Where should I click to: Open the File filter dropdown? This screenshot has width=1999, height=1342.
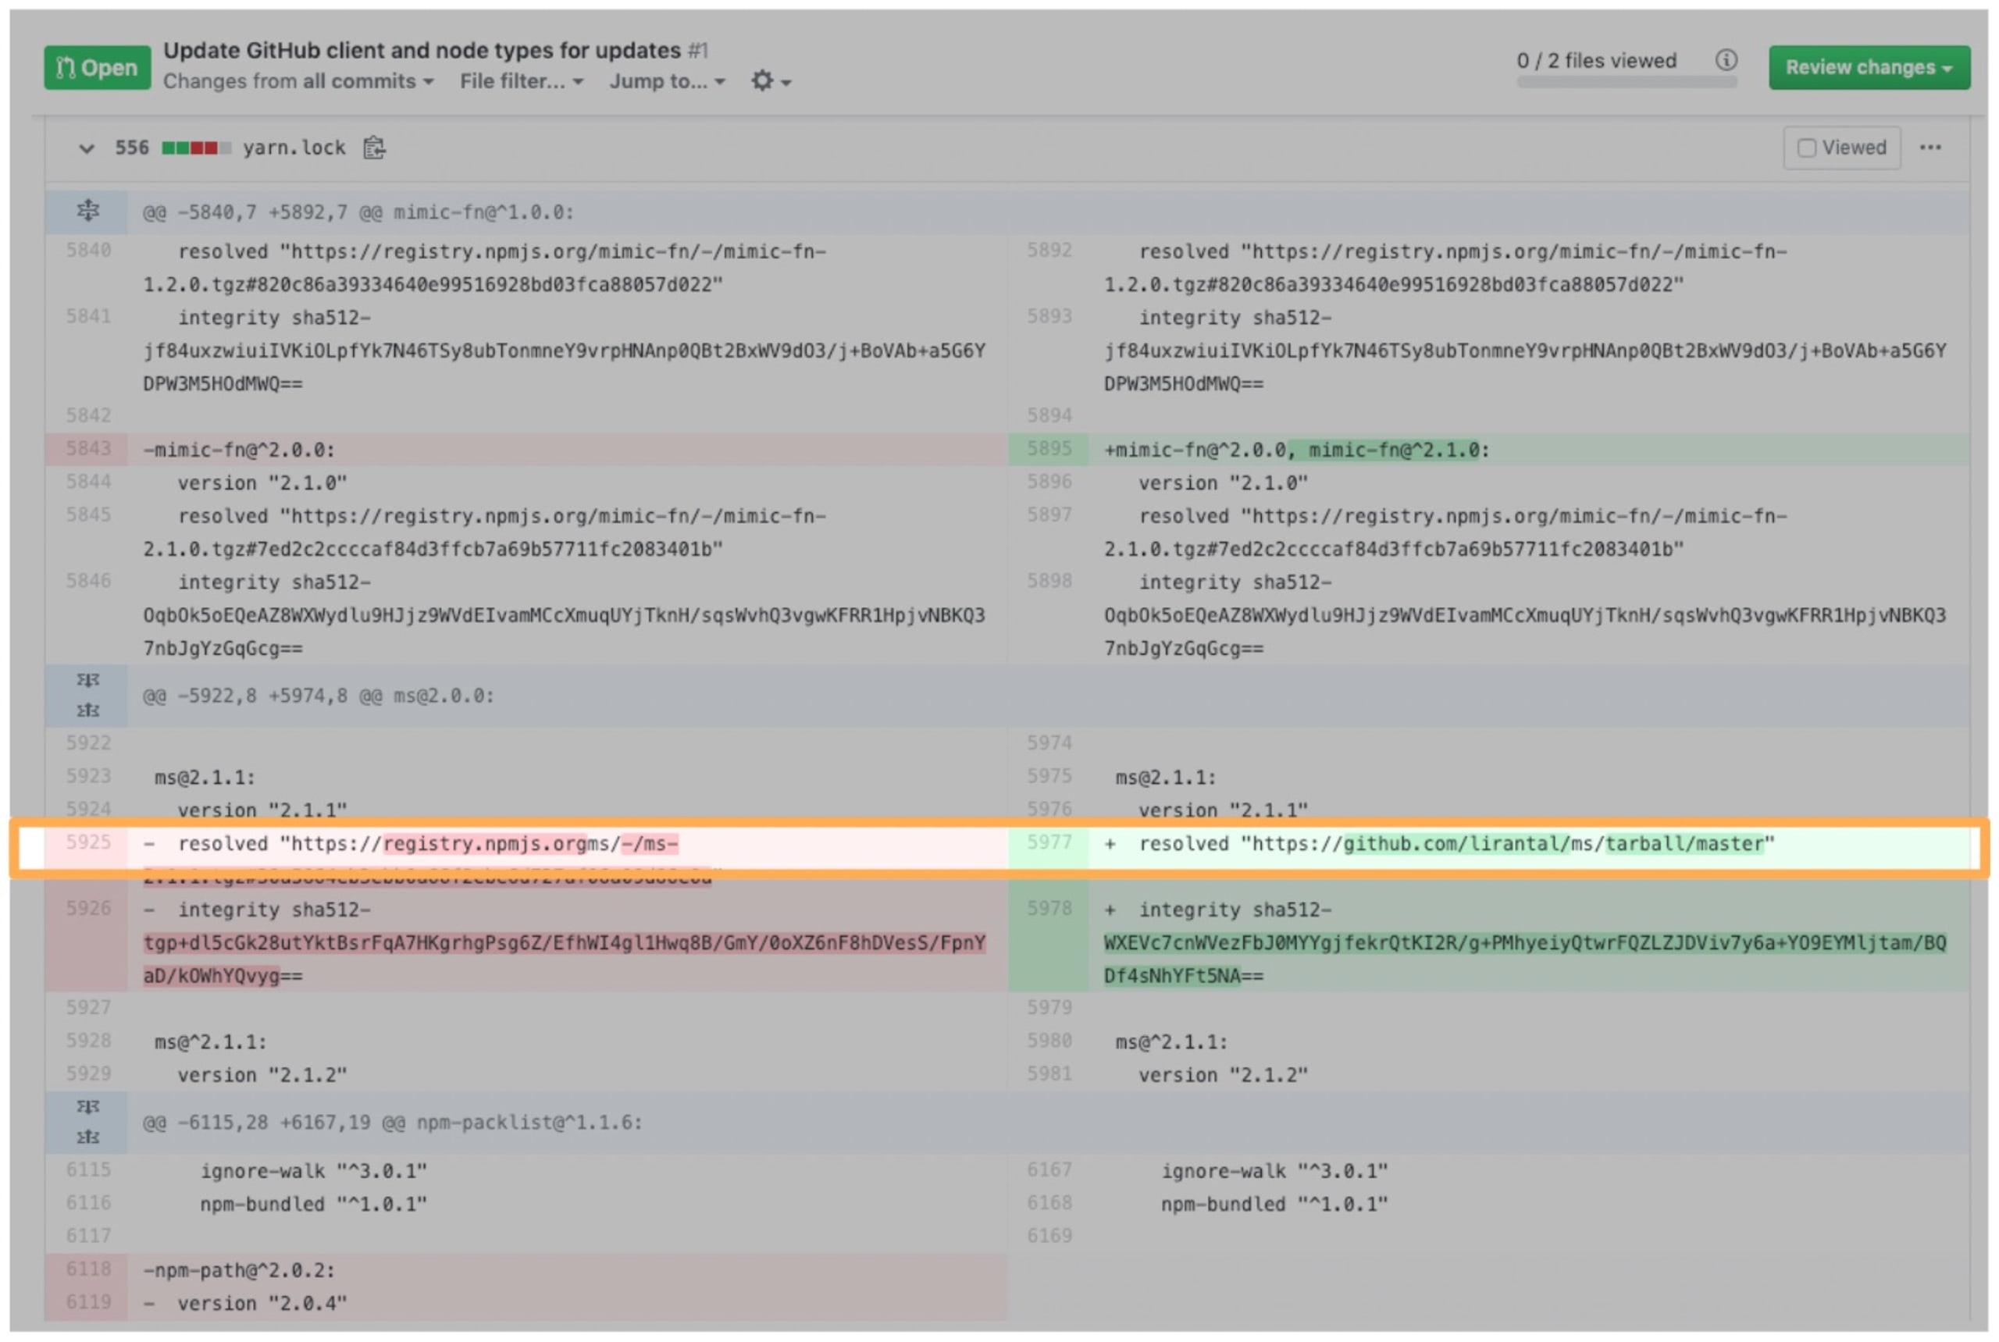pos(522,81)
